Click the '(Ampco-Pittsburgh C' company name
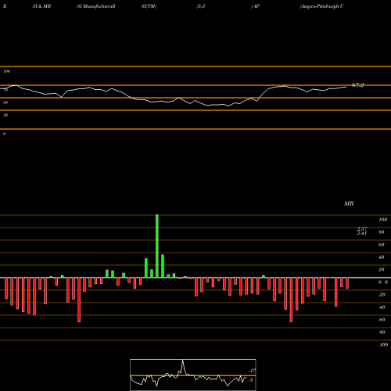The image size is (391, 391). coord(321,6)
